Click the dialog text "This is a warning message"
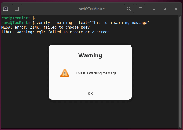The width and height of the screenshot is (183, 130). (x=96, y=73)
